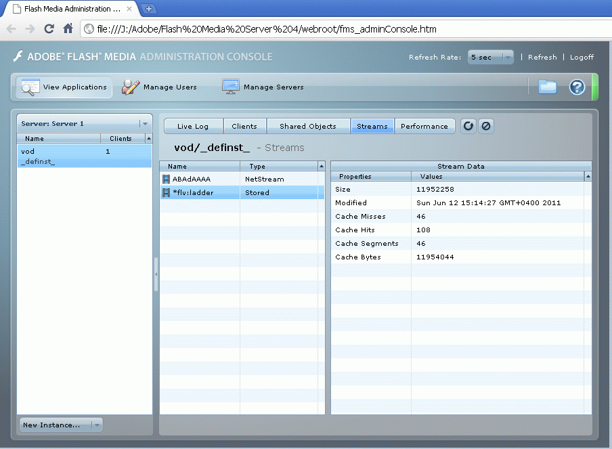Click the blue folder icon
Screen dimensions: 612x449
point(547,87)
